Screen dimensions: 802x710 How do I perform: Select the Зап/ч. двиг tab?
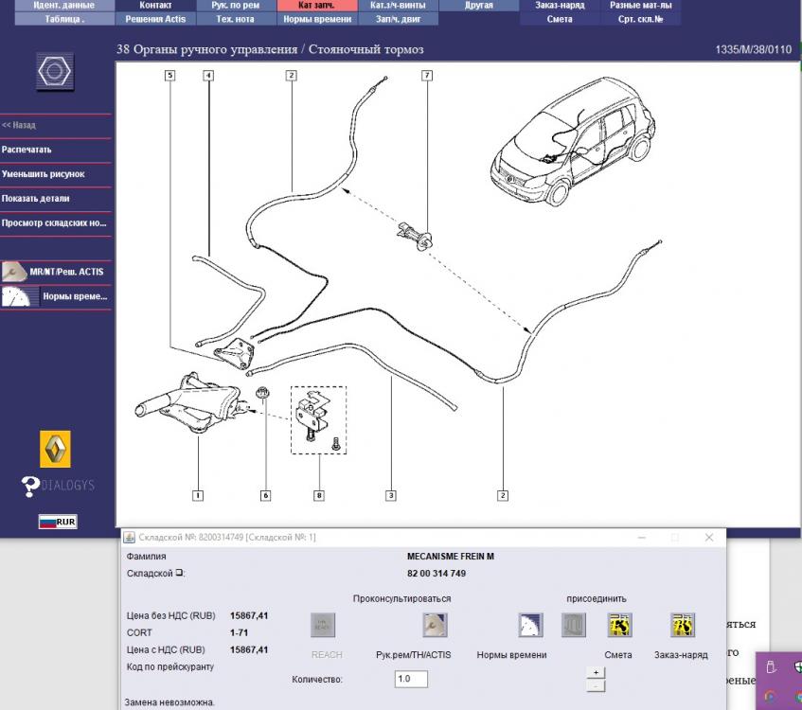coord(398,19)
